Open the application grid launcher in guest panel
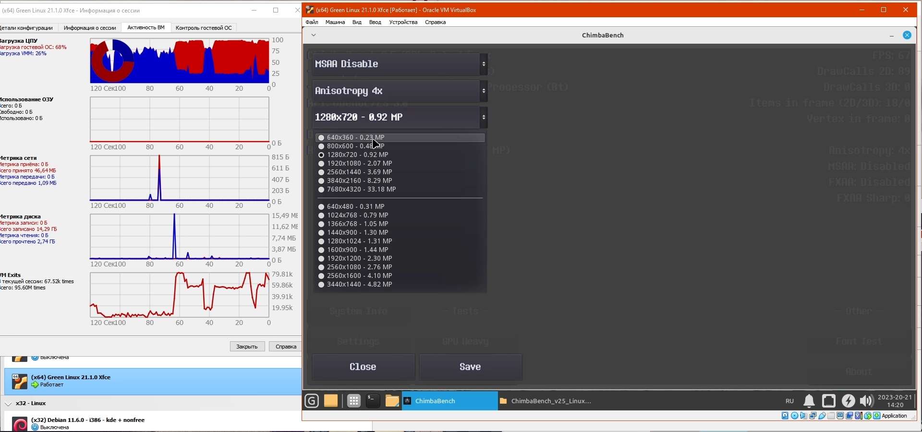922x432 pixels. [x=354, y=401]
